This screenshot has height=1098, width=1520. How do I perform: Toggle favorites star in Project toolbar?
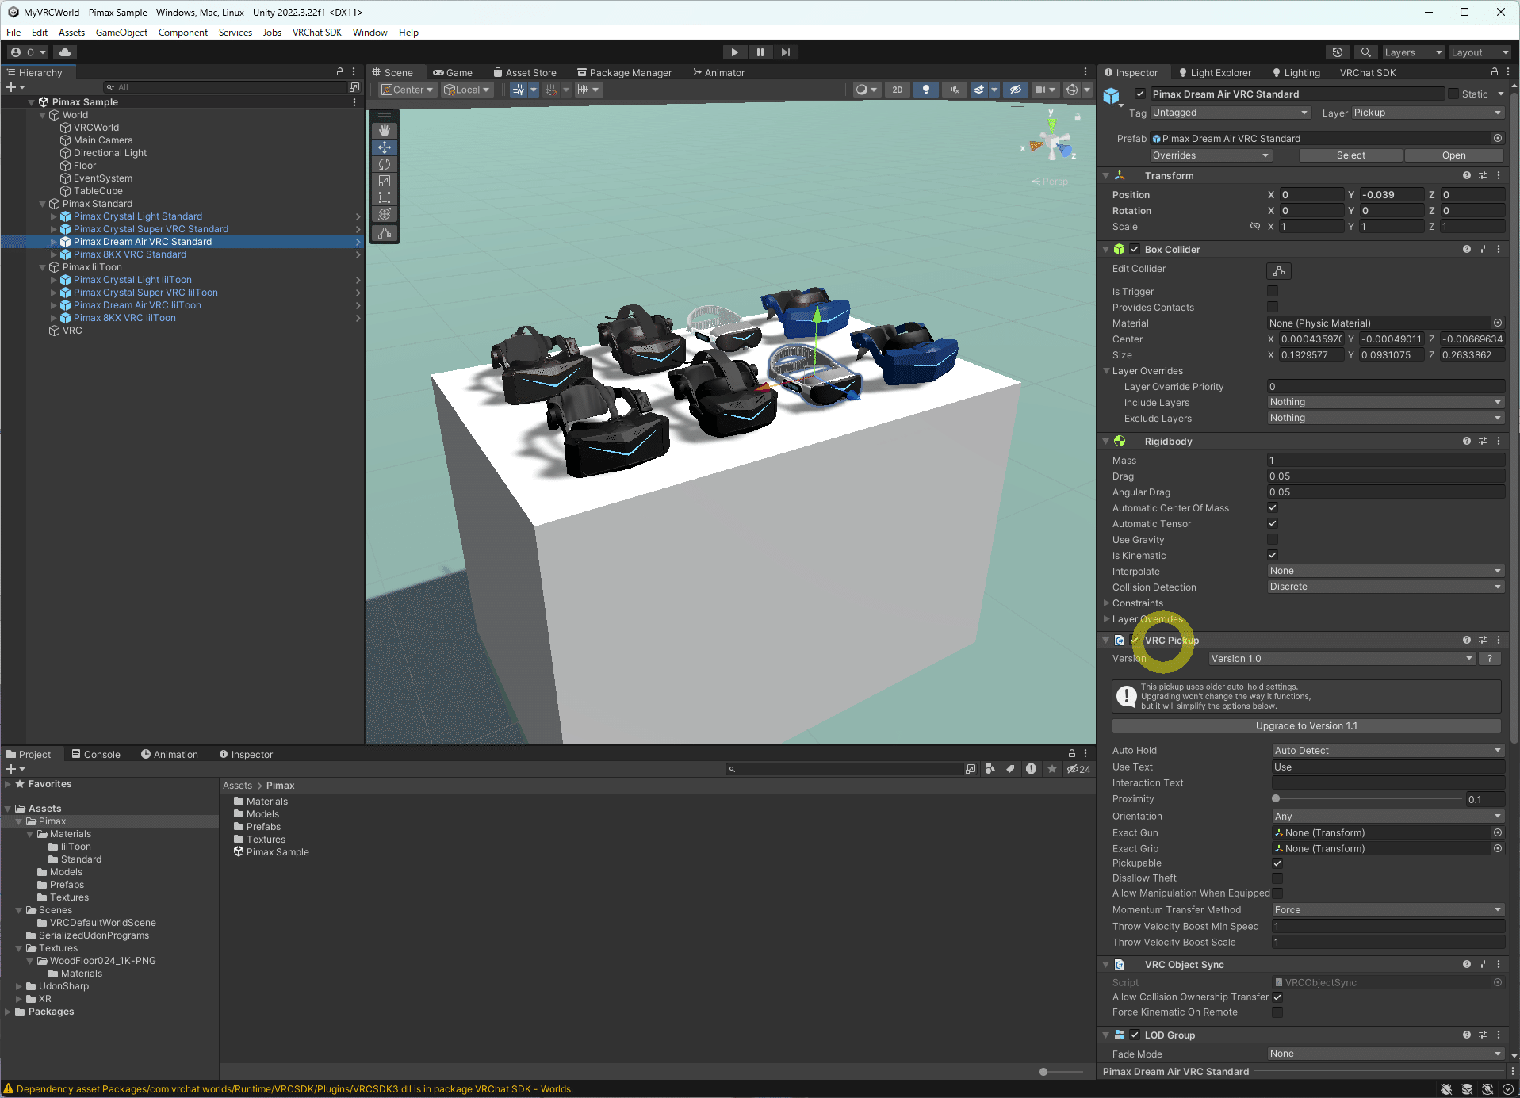(x=1051, y=769)
